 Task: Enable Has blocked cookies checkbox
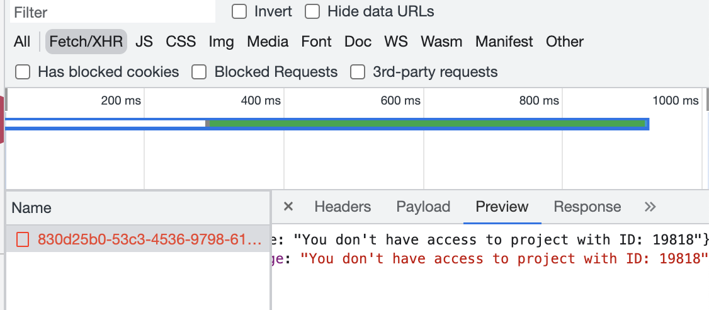click(23, 72)
